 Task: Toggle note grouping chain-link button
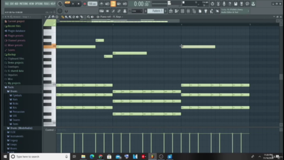119,11
